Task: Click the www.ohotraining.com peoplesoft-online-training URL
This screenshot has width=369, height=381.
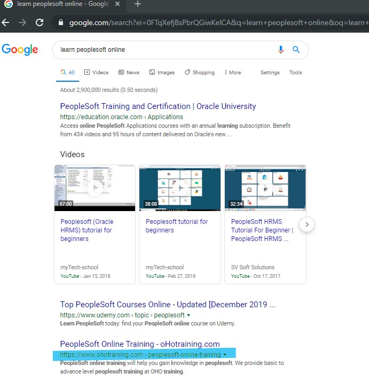Action: [x=140, y=355]
